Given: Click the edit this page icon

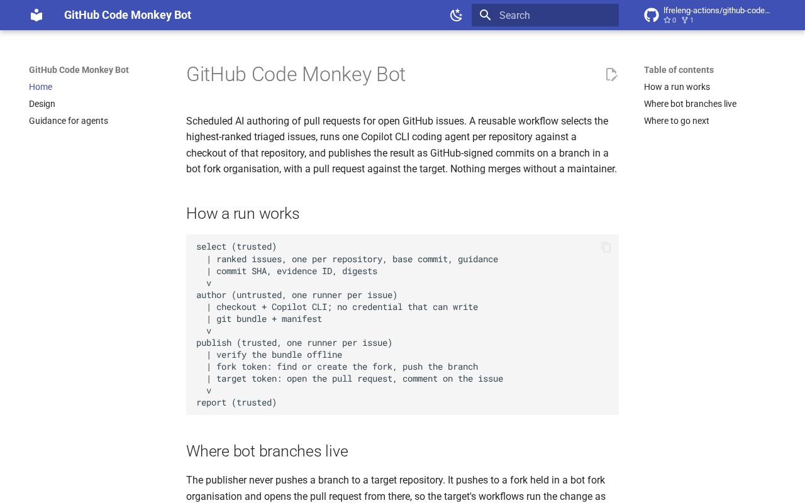Looking at the screenshot, I should point(611,74).
